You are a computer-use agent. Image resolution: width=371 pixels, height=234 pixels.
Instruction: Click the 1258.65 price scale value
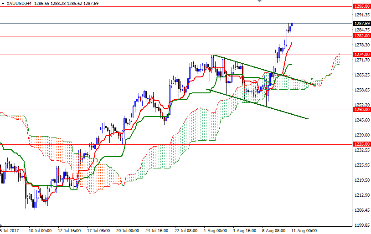362,90
